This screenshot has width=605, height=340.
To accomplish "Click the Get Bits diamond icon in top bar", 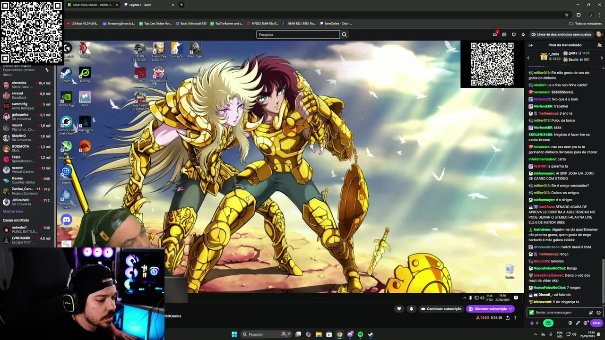I will point(523,34).
